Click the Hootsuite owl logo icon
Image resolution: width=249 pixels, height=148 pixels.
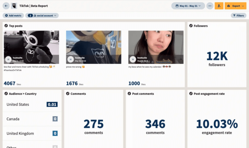(x=14, y=6)
